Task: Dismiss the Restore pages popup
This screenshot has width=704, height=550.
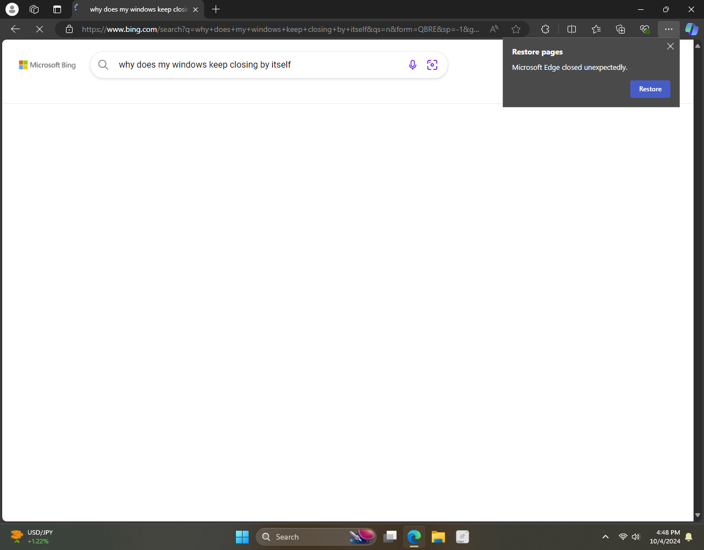Action: pyautogui.click(x=670, y=46)
